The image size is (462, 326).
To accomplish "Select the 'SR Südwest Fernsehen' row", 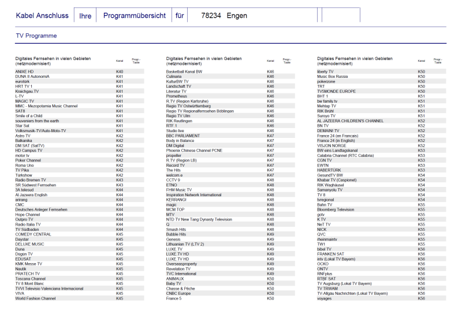I will pos(80,185).
